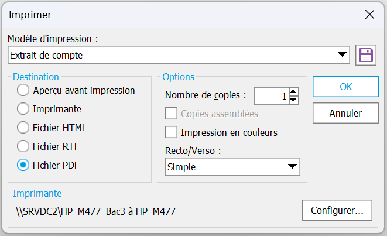
Task: Toggle the Copies assemblées checkbox
Action: tap(172, 114)
